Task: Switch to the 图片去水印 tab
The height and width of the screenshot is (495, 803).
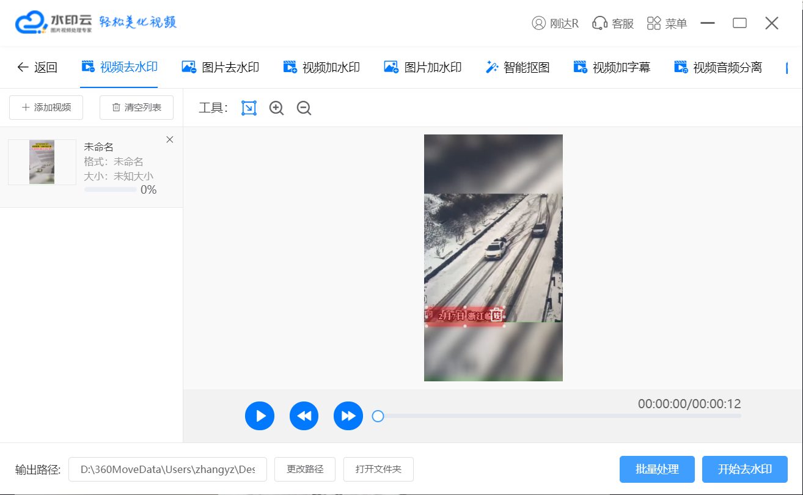Action: click(221, 67)
